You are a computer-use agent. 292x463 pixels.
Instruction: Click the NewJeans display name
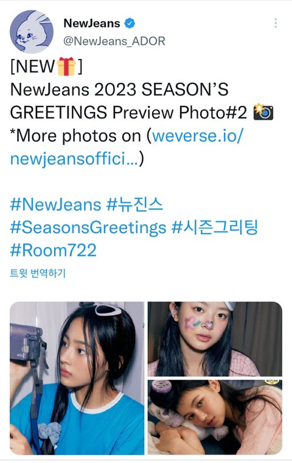coord(92,23)
